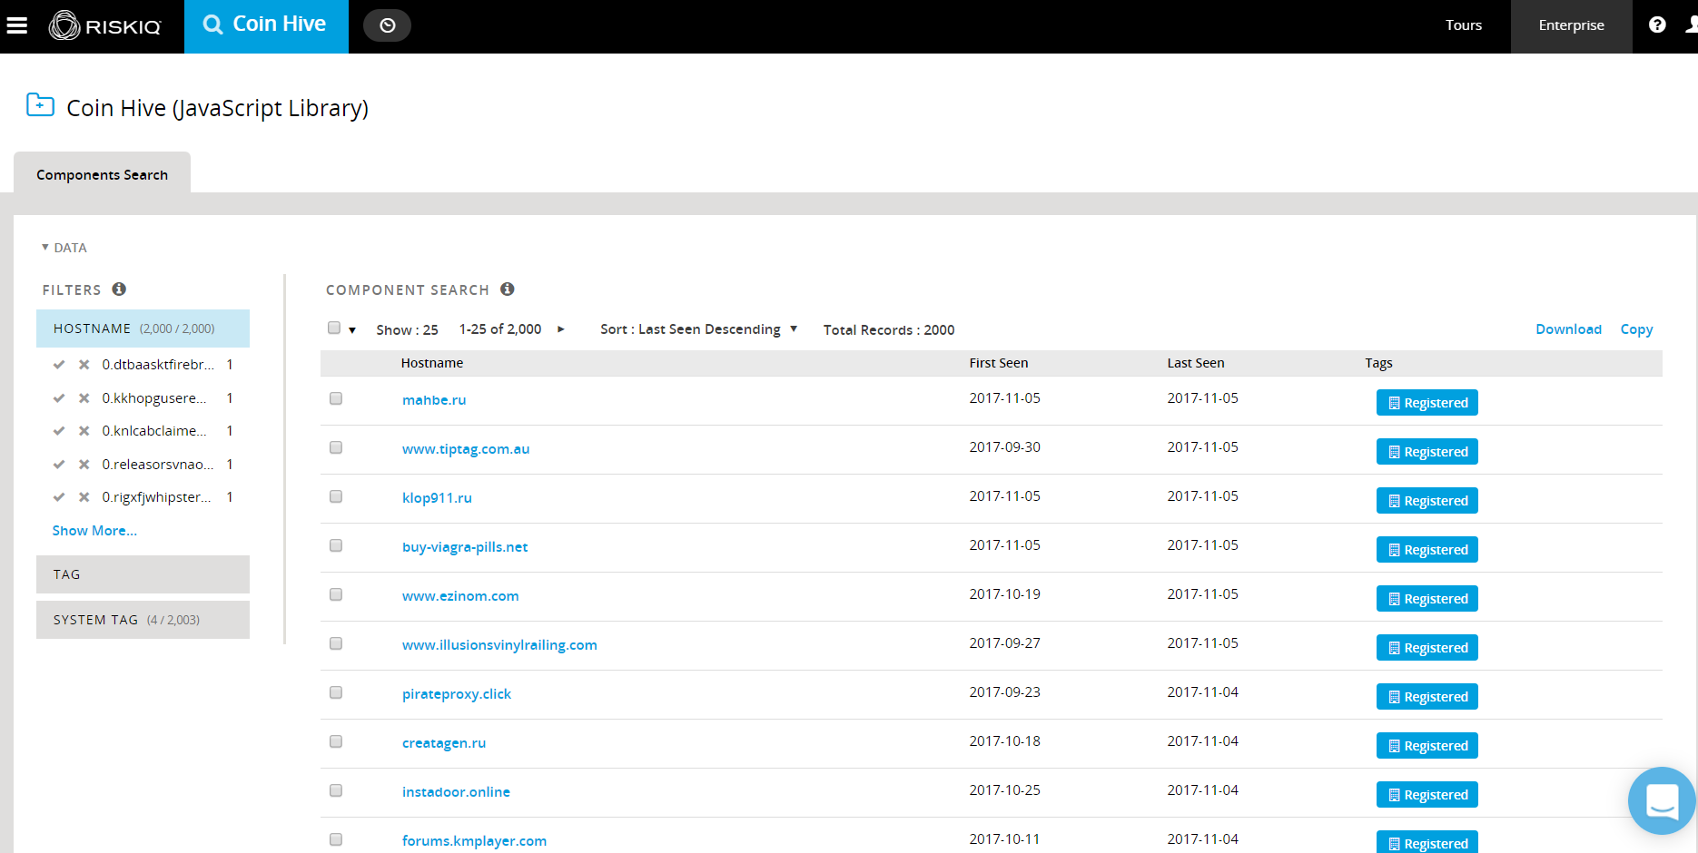The height and width of the screenshot is (853, 1698).
Task: Check the mahbe.ru row checkbox
Action: [336, 398]
